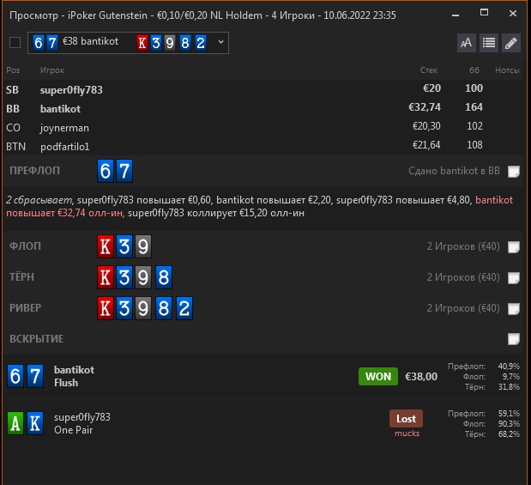
Task: Click the green A card of super0fly783
Action: (x=15, y=423)
